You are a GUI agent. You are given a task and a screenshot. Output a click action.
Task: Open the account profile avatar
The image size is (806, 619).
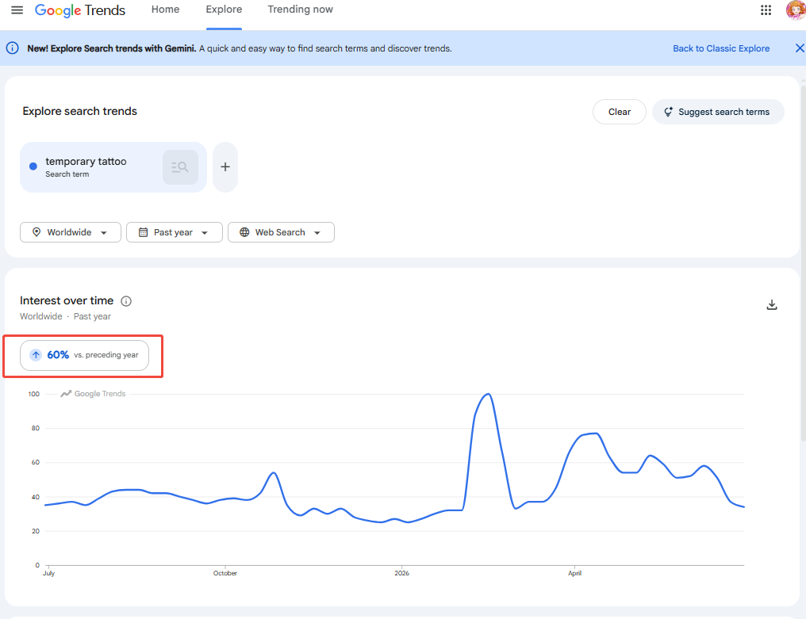pos(796,10)
